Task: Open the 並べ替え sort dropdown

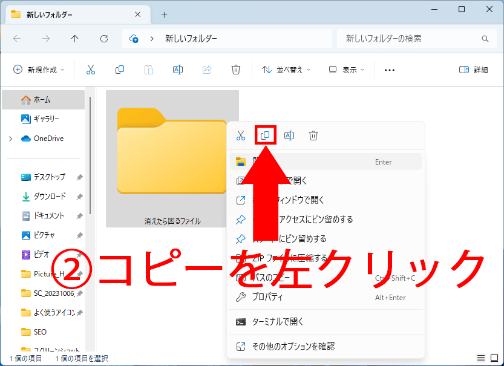Action: coord(284,69)
